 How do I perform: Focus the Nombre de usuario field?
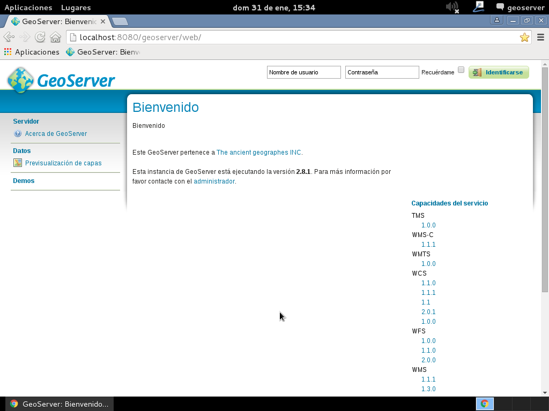click(304, 72)
